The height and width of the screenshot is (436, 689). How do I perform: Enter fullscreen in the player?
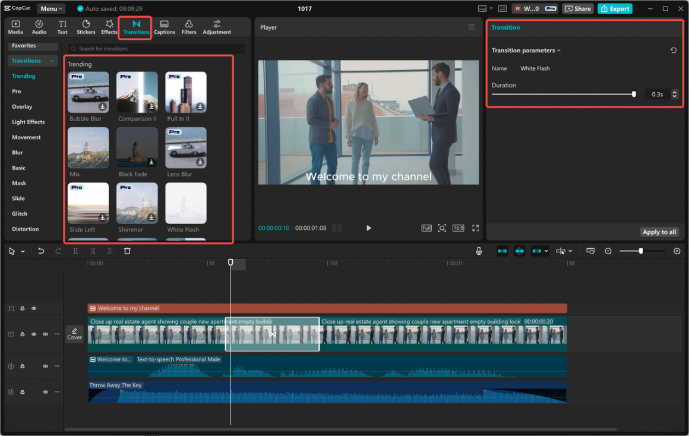coord(475,228)
